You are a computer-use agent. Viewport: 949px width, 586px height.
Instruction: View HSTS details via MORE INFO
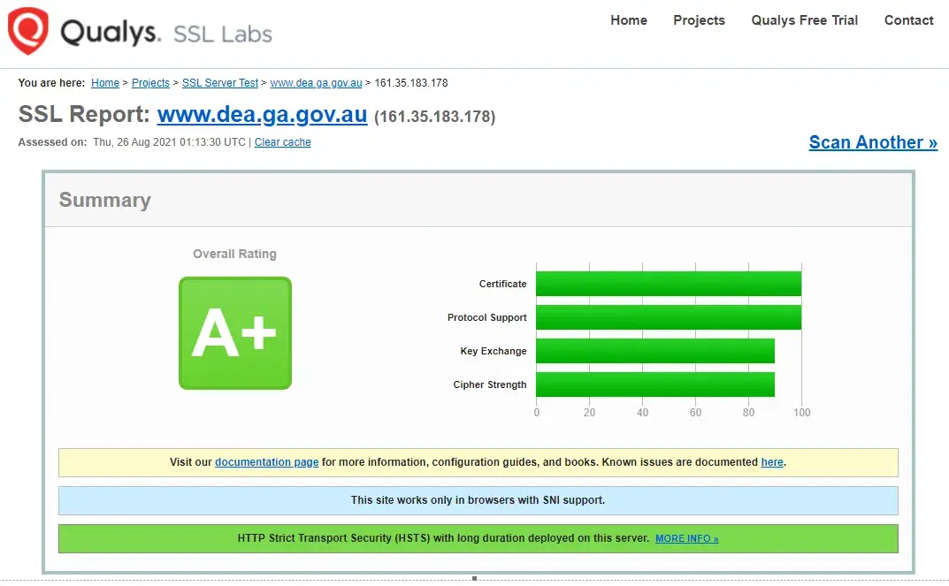click(x=686, y=538)
